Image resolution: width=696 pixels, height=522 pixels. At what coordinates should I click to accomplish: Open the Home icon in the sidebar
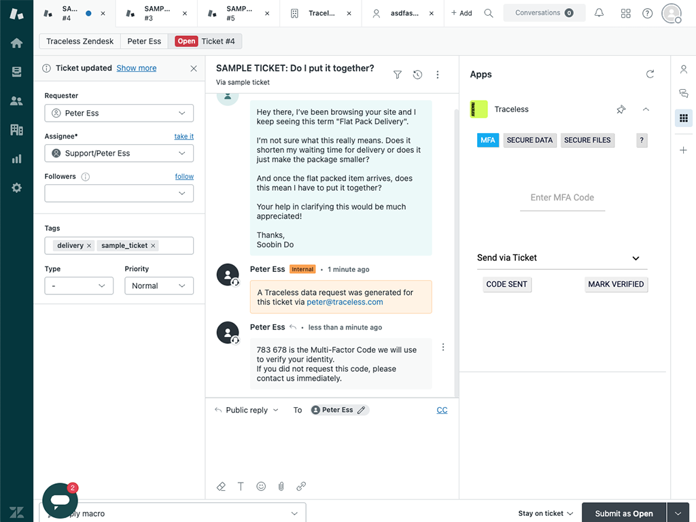coord(16,41)
